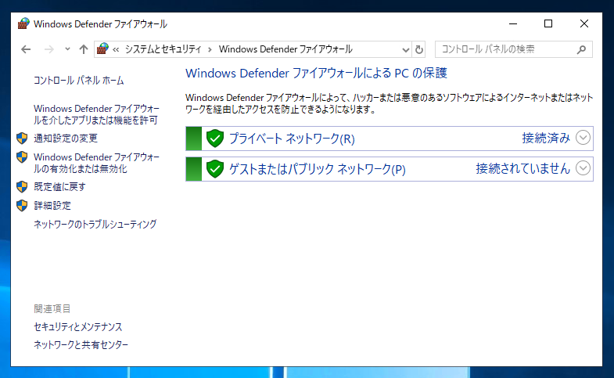614x378 pixels.
Task: Expand the address bar history dropdown
Action: [406, 50]
